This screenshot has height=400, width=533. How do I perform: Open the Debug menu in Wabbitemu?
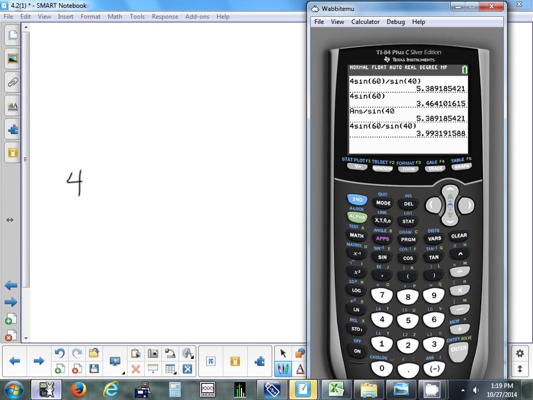396,22
